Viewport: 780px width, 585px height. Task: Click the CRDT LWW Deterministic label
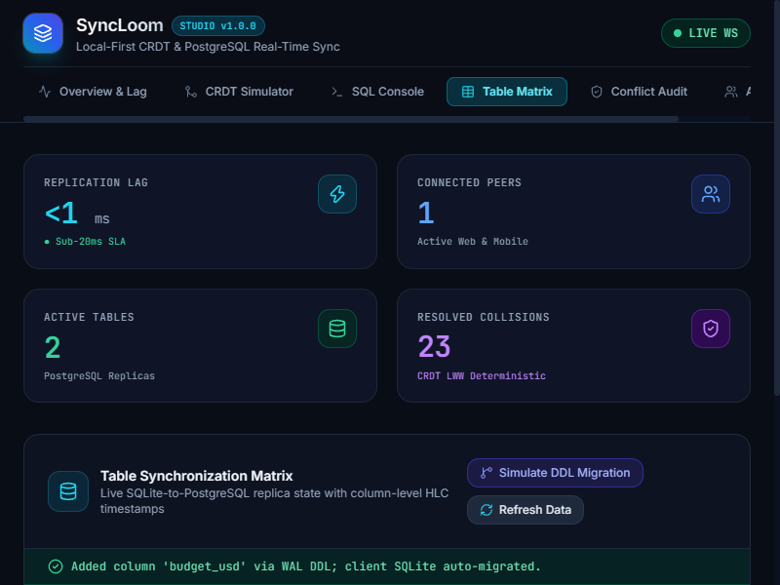click(482, 376)
